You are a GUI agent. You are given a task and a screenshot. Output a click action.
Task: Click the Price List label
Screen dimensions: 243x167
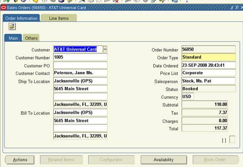click(x=169, y=73)
